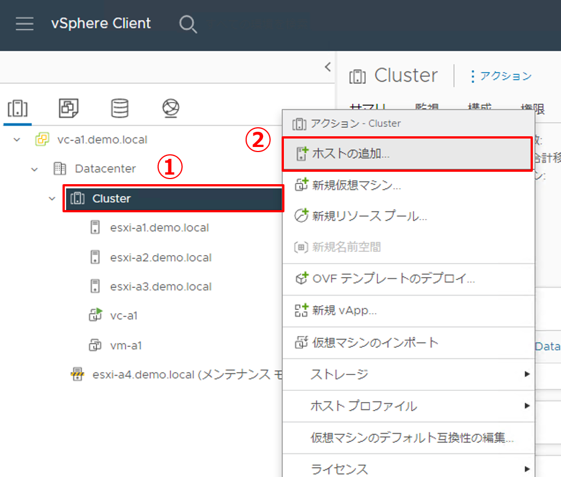Choose ホストの追加... from the context menu
This screenshot has width=561, height=477.
407,154
